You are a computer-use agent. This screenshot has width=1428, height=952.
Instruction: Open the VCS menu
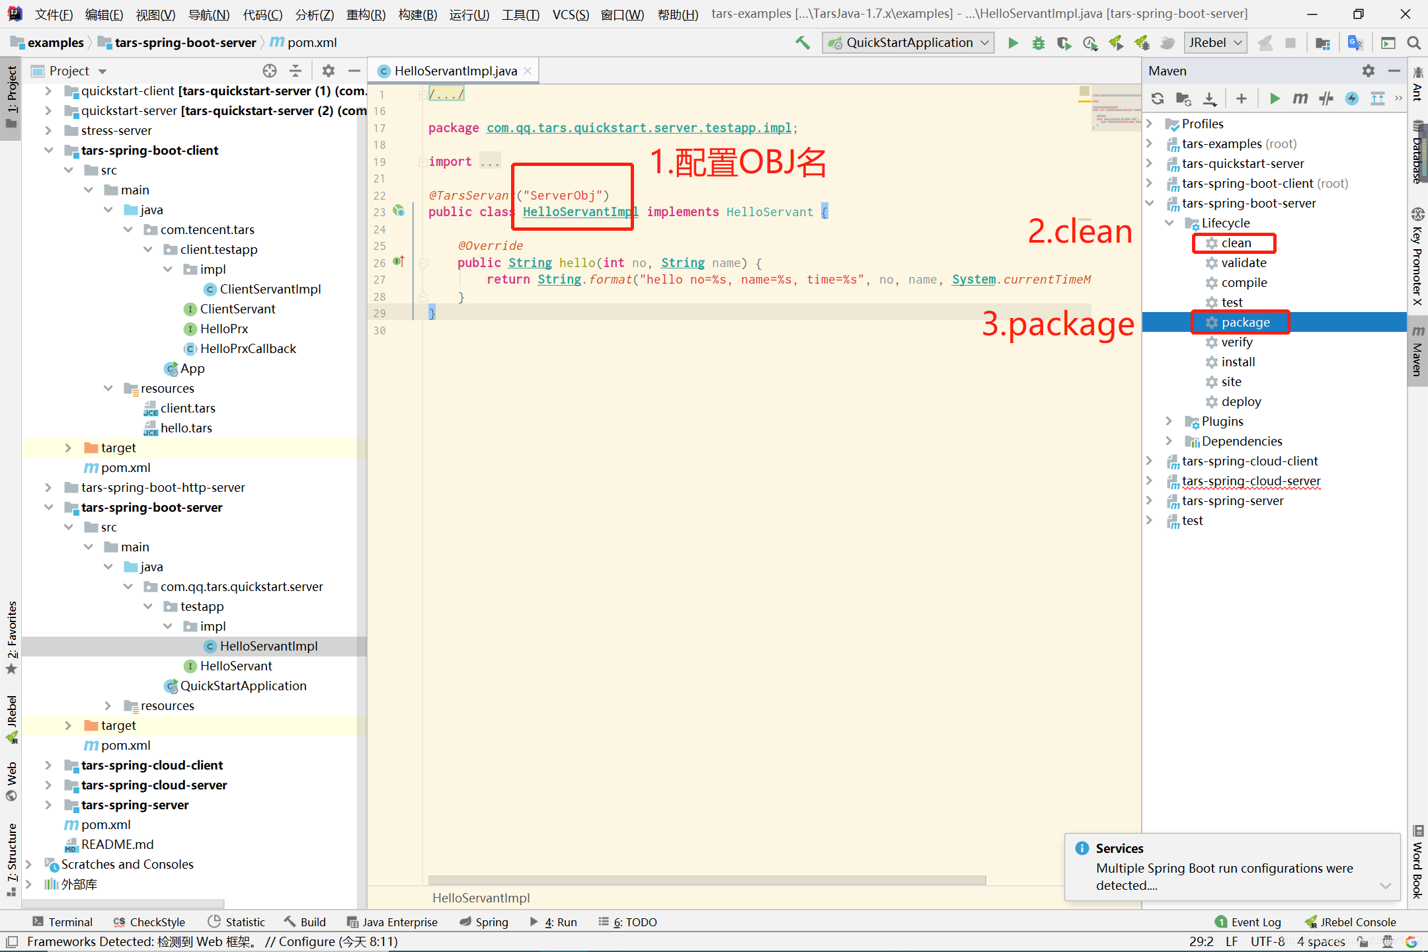click(x=570, y=15)
